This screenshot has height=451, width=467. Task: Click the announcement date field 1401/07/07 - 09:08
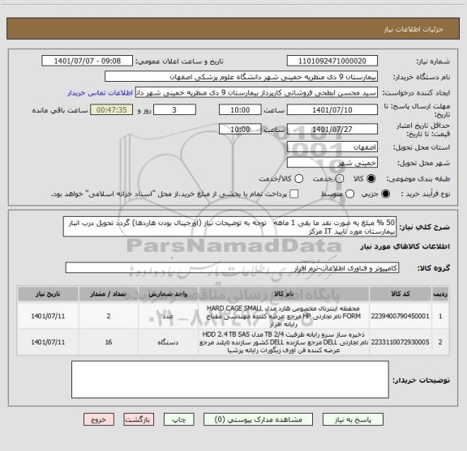(88, 61)
